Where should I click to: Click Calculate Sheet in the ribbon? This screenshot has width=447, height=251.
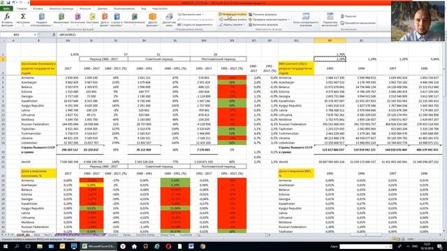(x=358, y=23)
